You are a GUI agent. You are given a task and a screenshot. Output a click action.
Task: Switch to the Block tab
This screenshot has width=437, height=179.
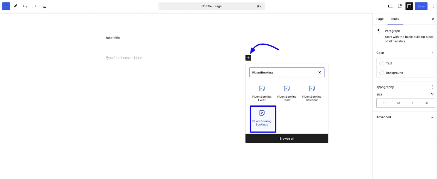395,19
